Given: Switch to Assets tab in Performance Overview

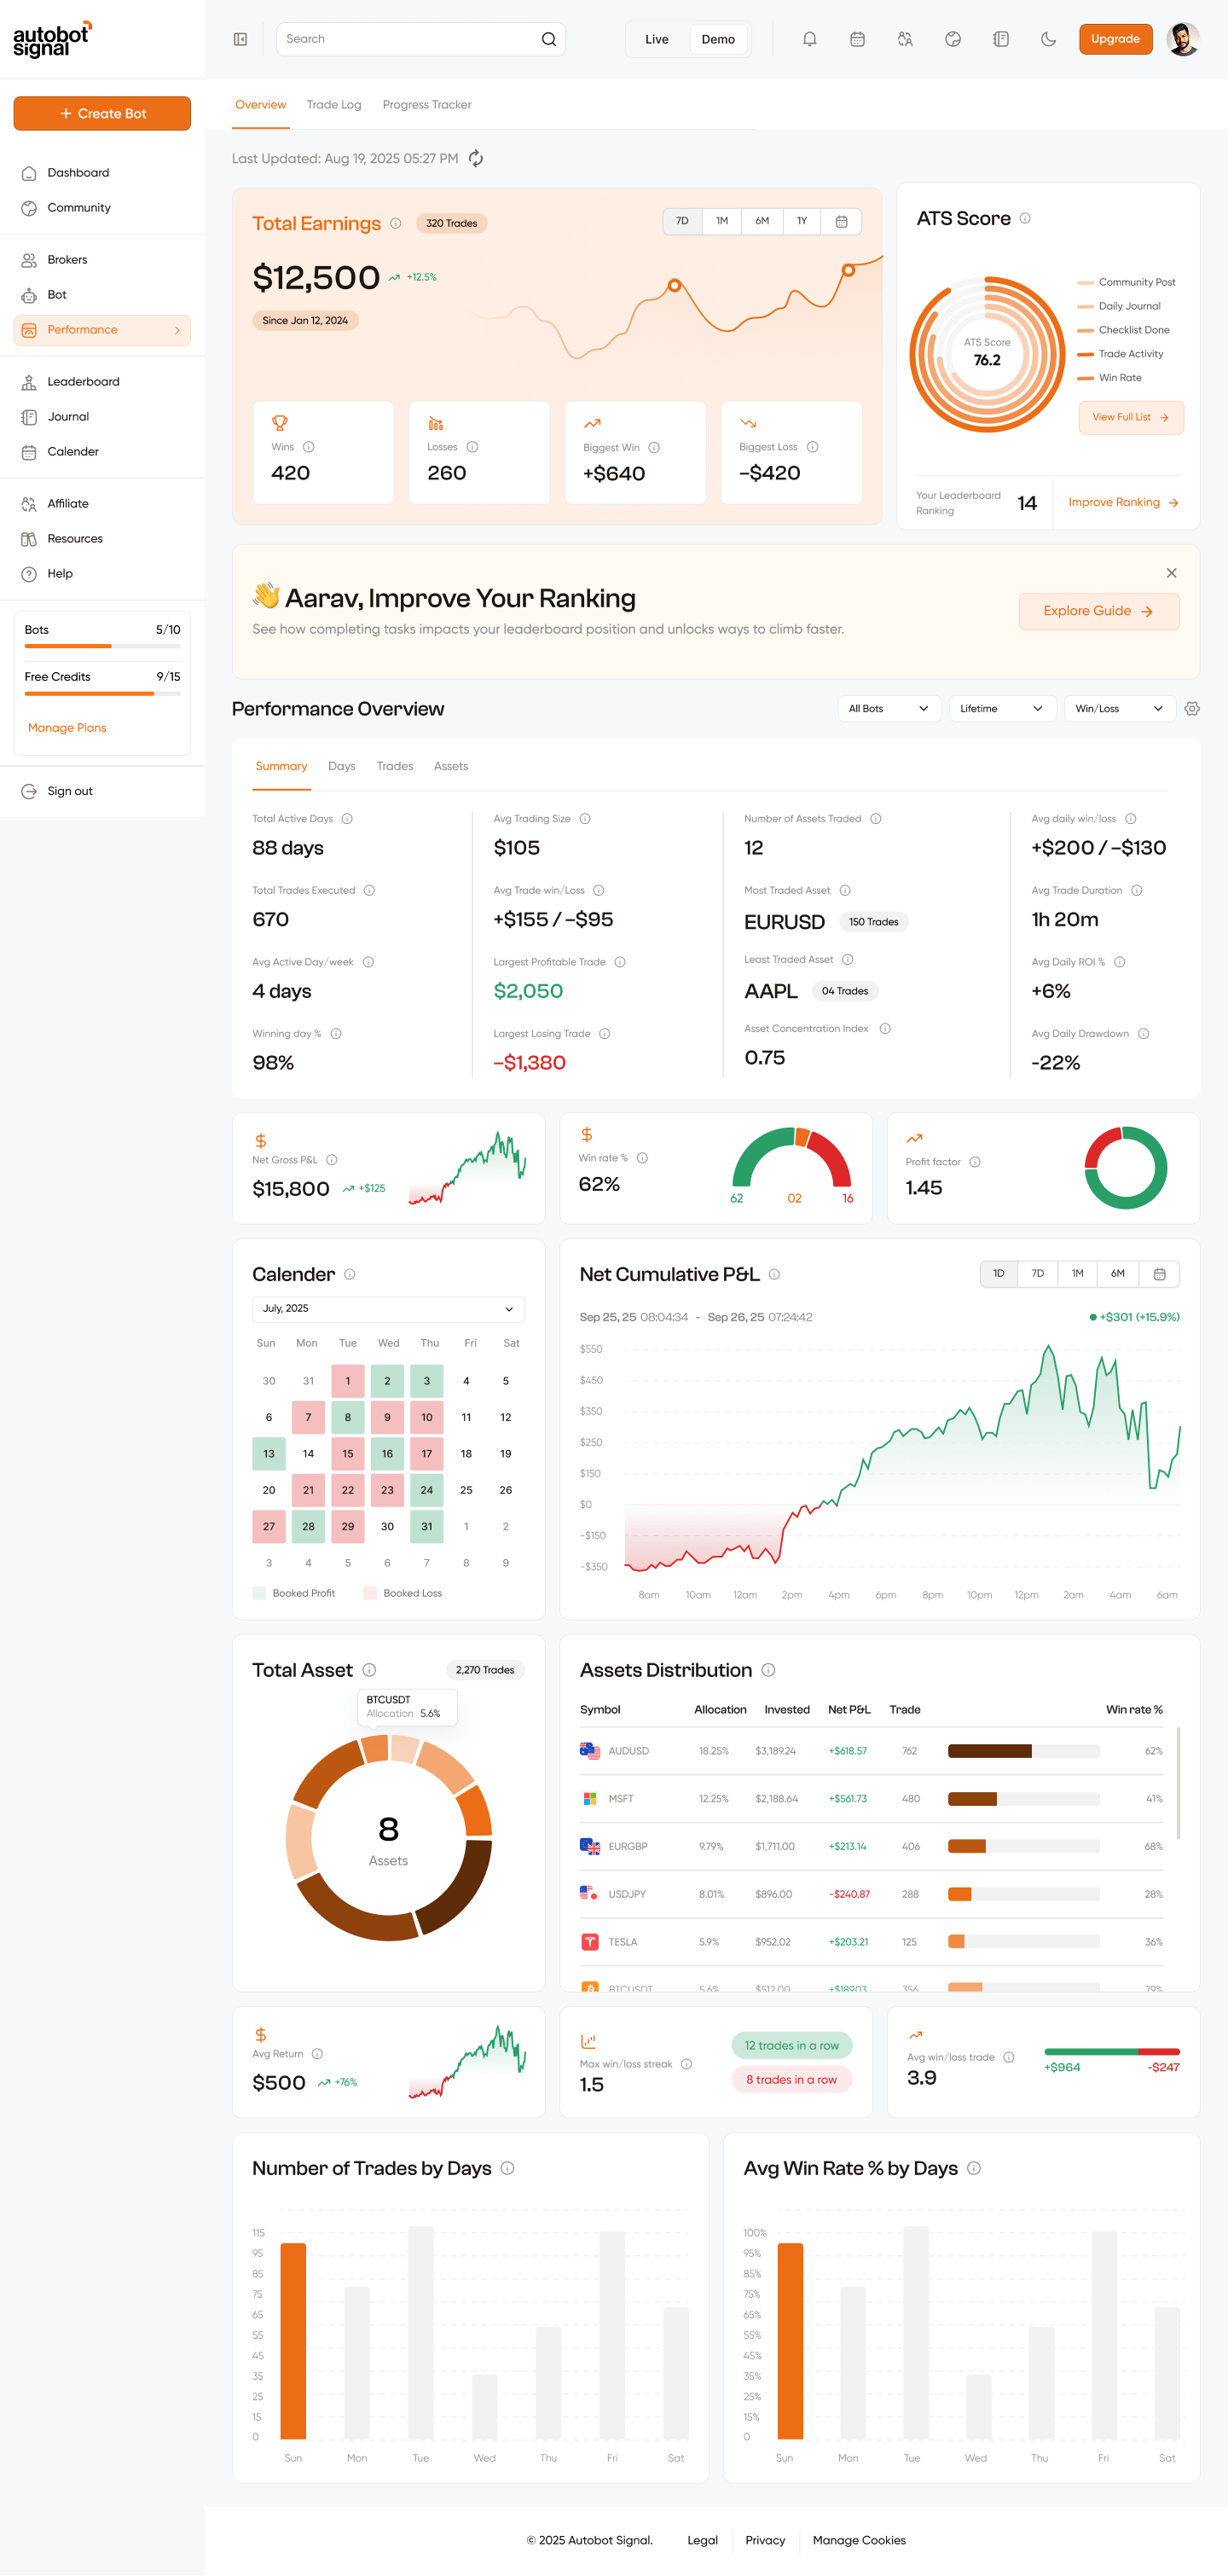Looking at the screenshot, I should coord(451,766).
